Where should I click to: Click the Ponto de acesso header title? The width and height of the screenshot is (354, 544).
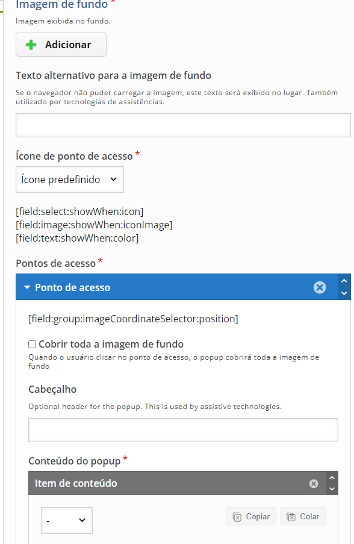click(72, 287)
